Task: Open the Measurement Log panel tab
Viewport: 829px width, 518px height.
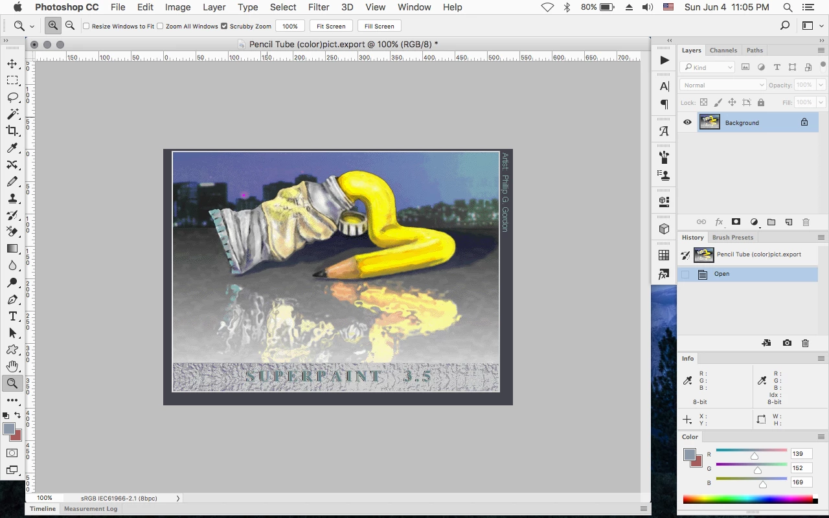Action: point(91,509)
